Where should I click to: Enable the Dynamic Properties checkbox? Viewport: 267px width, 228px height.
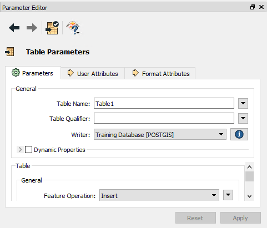click(x=28, y=149)
